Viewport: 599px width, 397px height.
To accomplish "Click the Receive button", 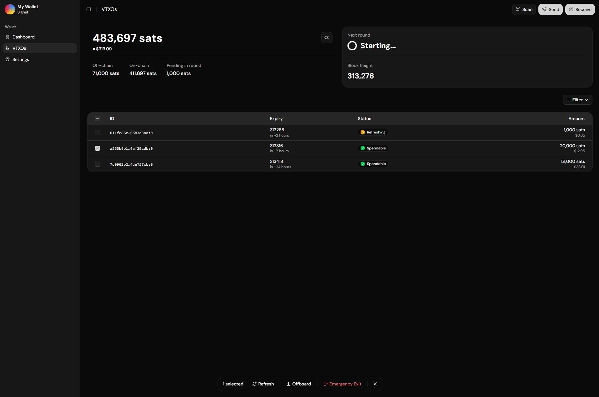I will pyautogui.click(x=580, y=9).
